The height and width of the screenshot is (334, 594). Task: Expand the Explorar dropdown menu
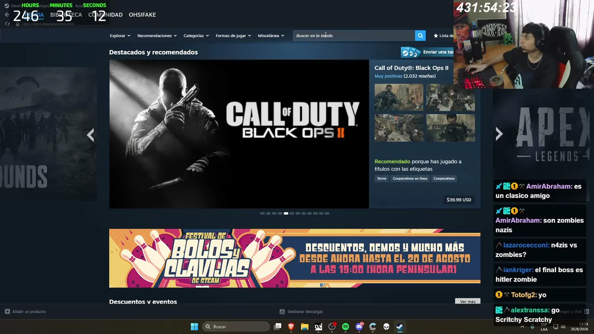(120, 36)
